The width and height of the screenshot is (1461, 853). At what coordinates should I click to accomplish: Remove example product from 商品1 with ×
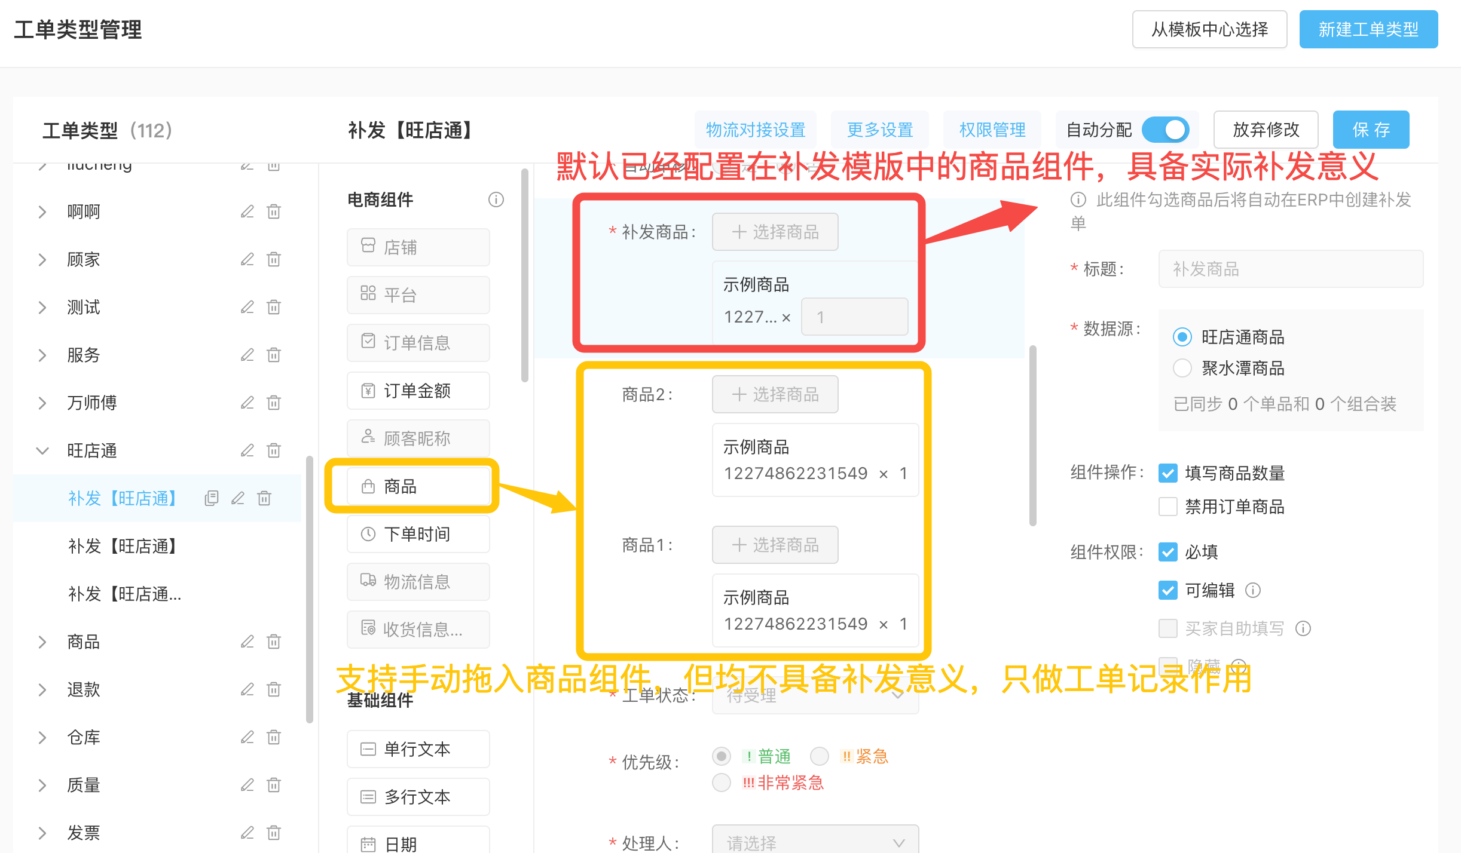point(884,625)
